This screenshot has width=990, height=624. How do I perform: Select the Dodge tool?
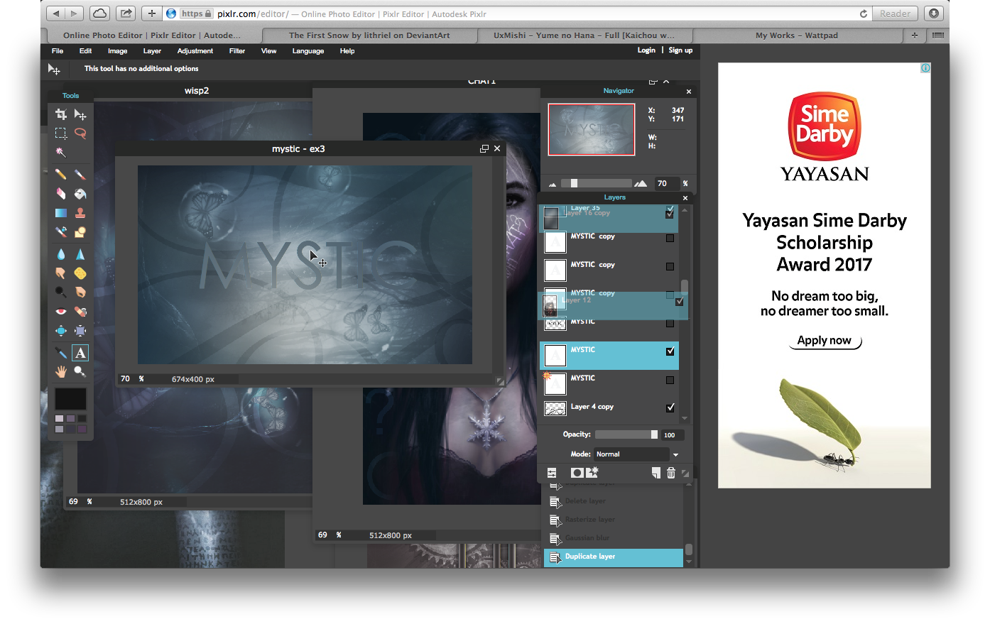click(61, 292)
